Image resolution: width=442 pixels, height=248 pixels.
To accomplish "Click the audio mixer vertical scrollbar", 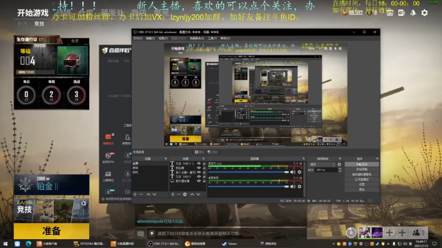I will tap(304, 178).
